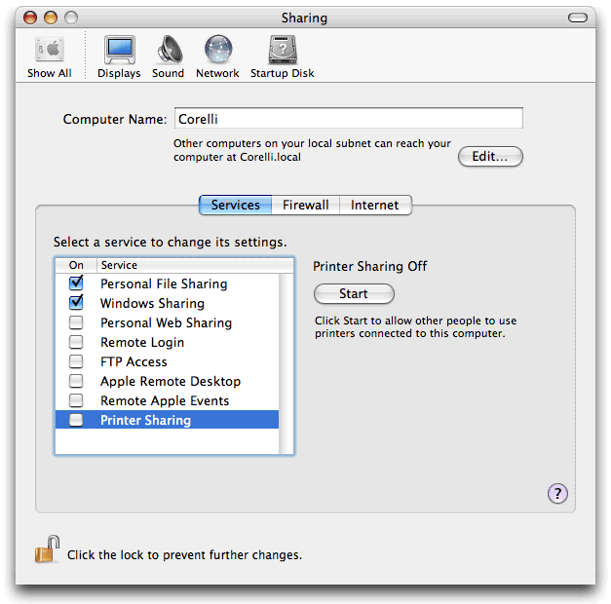
Task: Turn on the Remote Login checkbox
Action: point(76,342)
